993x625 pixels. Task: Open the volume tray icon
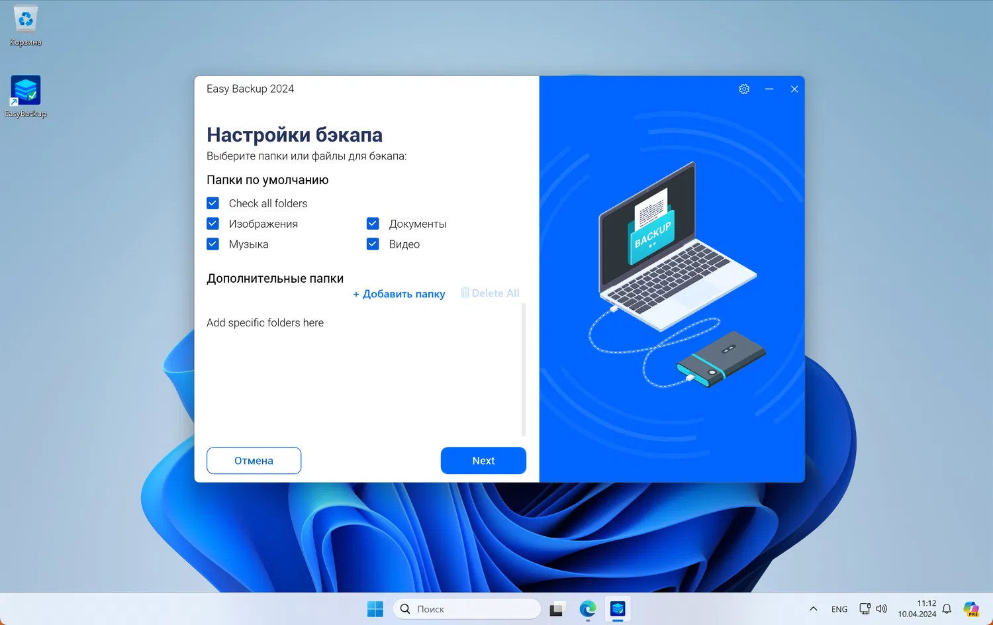(881, 608)
